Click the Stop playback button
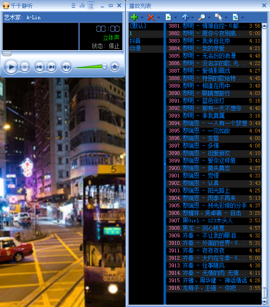This screenshot has width=270, height=307. point(25,67)
